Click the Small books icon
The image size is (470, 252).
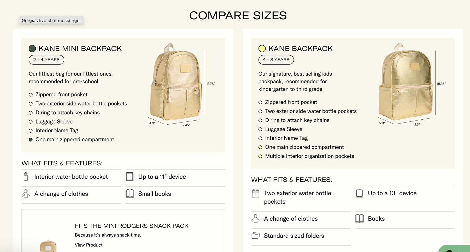click(130, 194)
